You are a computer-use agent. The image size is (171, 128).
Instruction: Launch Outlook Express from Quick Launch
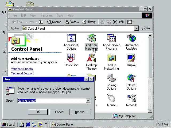click(x=34, y=125)
